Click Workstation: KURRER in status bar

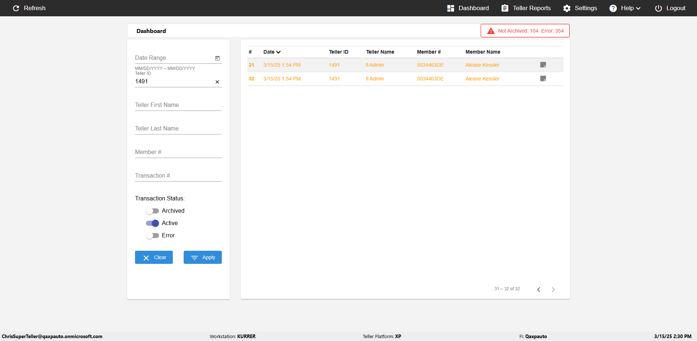click(233, 336)
